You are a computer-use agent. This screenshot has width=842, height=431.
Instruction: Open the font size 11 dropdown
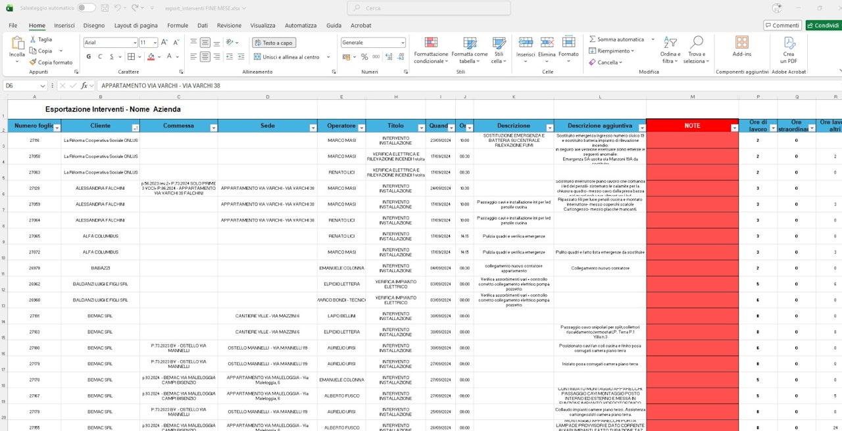155,42
